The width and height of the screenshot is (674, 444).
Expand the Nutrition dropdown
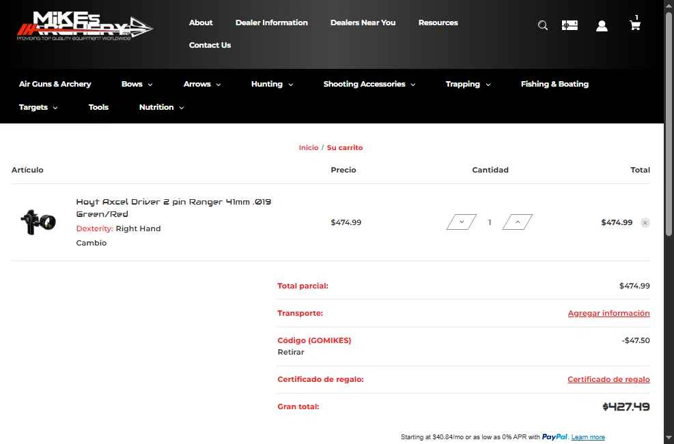pyautogui.click(x=161, y=107)
